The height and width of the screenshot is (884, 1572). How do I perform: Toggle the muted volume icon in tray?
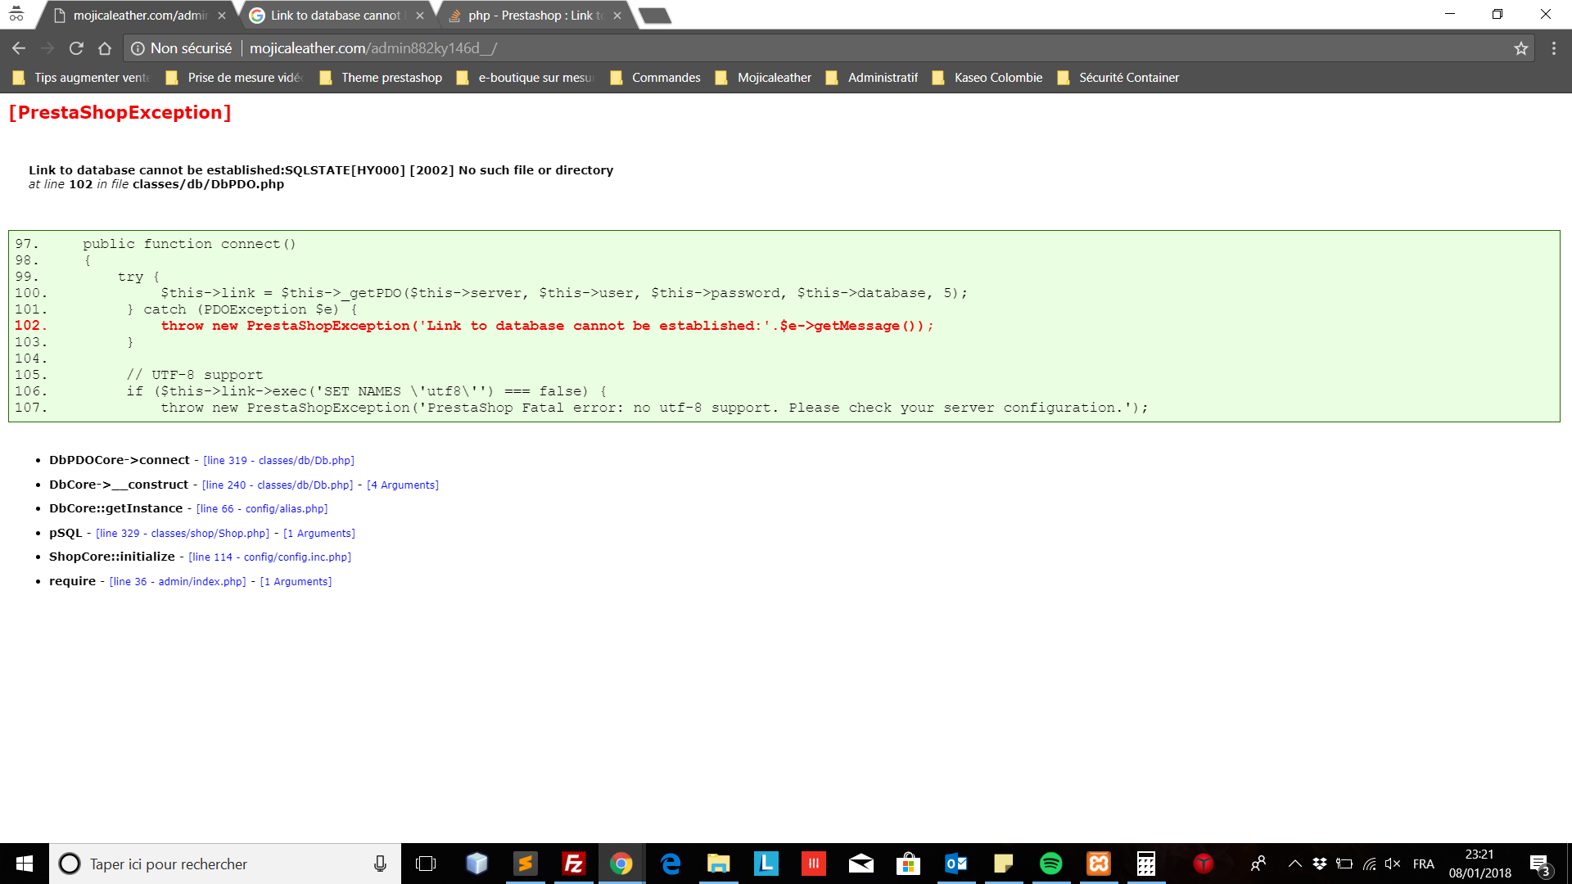[x=1392, y=864]
